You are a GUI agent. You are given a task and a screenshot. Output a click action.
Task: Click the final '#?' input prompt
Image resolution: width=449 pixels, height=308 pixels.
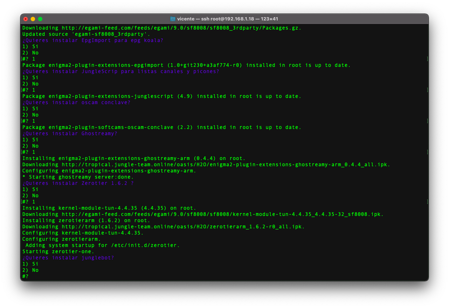coord(25,277)
